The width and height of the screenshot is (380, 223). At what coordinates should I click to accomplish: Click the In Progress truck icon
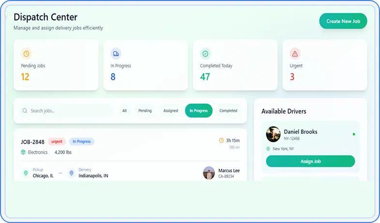coord(116,54)
